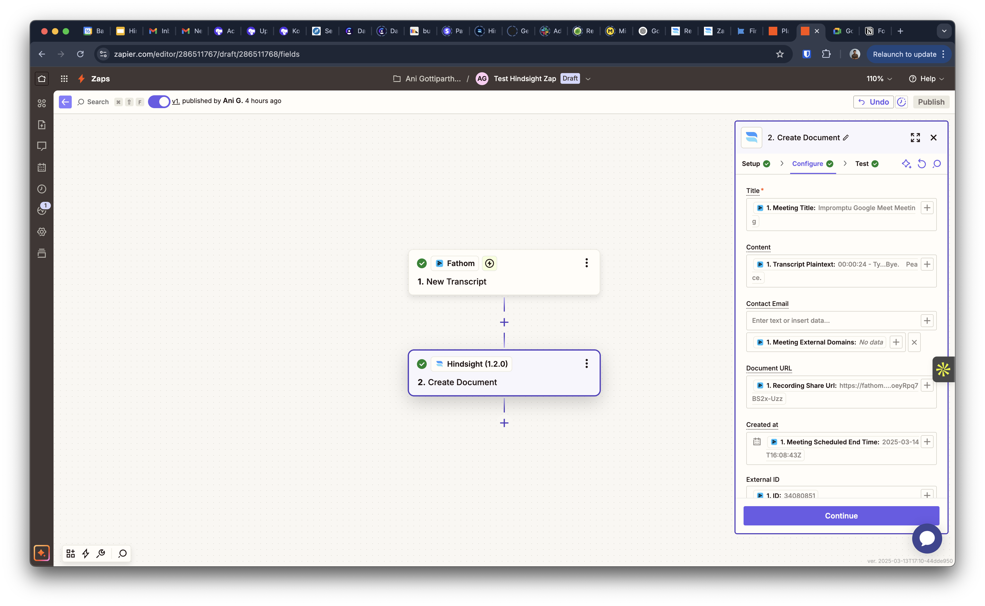Toggle the Zap on/off switch

[x=159, y=101]
